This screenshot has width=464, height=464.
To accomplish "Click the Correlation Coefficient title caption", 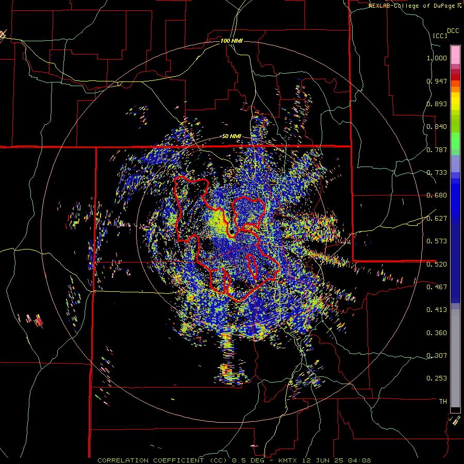I will pyautogui.click(x=234, y=460).
